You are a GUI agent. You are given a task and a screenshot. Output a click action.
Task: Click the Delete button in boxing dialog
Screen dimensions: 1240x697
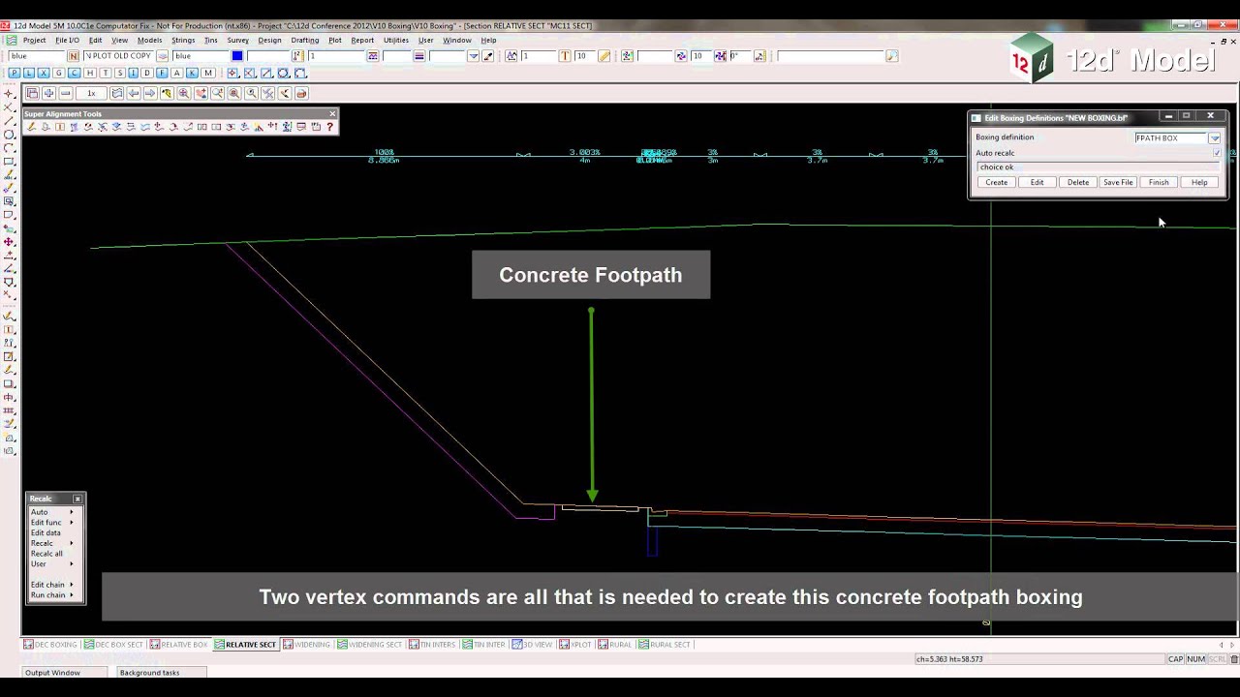coord(1077,182)
